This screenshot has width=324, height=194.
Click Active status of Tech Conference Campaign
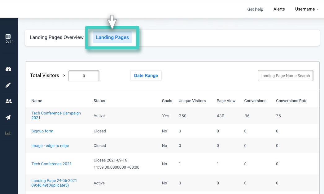point(99,116)
